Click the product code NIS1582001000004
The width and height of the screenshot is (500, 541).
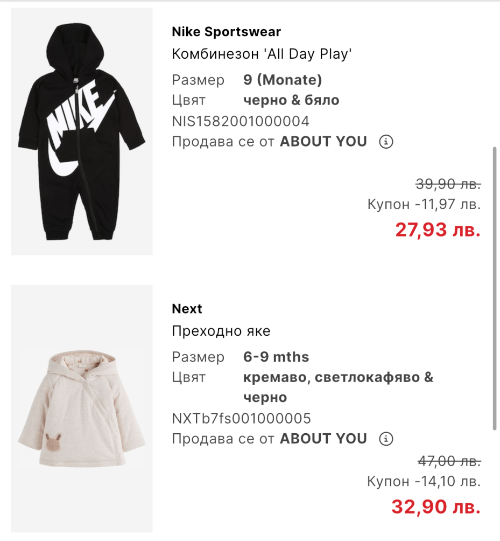tap(241, 121)
